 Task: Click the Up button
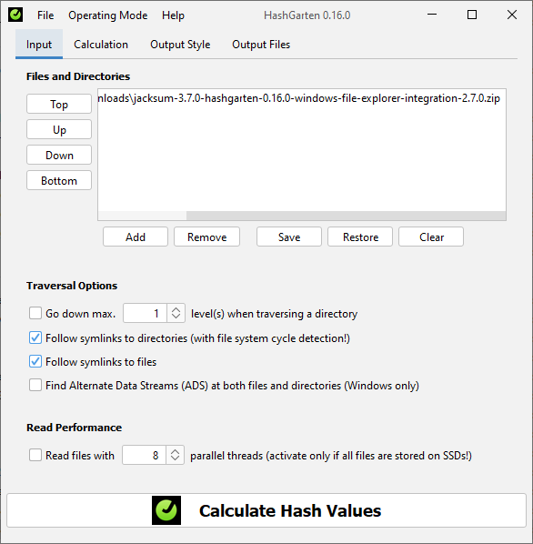[x=59, y=129]
